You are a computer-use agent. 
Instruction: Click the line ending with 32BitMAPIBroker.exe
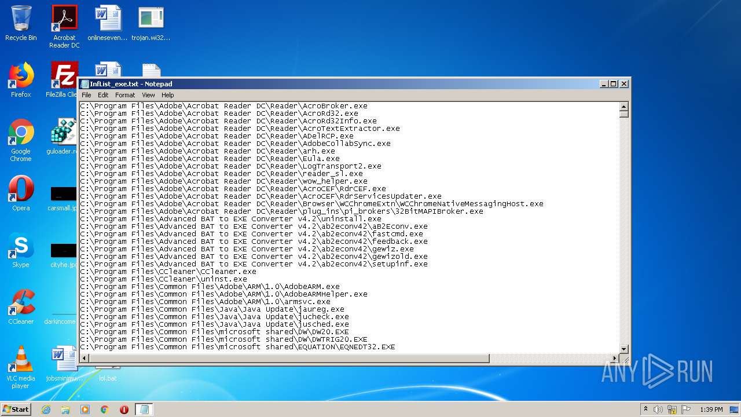pos(281,211)
